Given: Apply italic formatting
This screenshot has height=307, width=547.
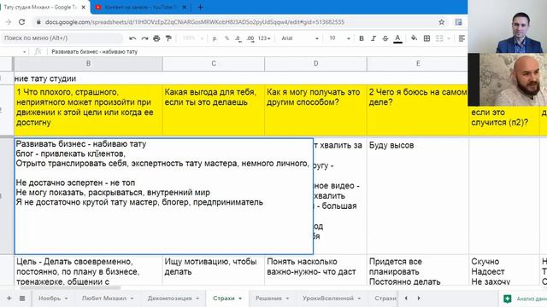Looking at the screenshot, I should click(x=373, y=38).
